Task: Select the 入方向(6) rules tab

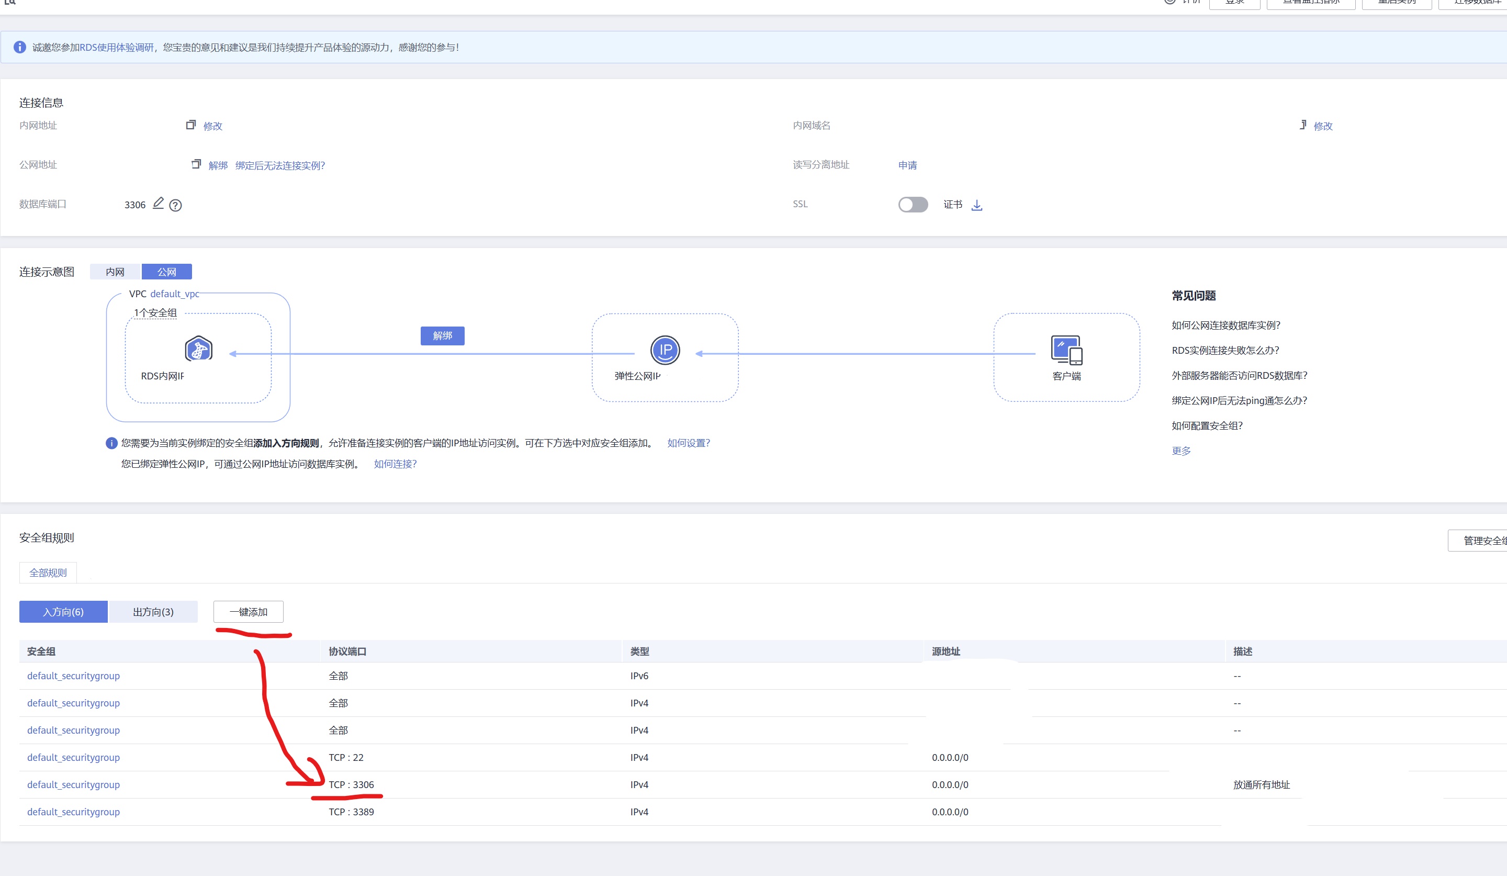Action: (x=63, y=612)
